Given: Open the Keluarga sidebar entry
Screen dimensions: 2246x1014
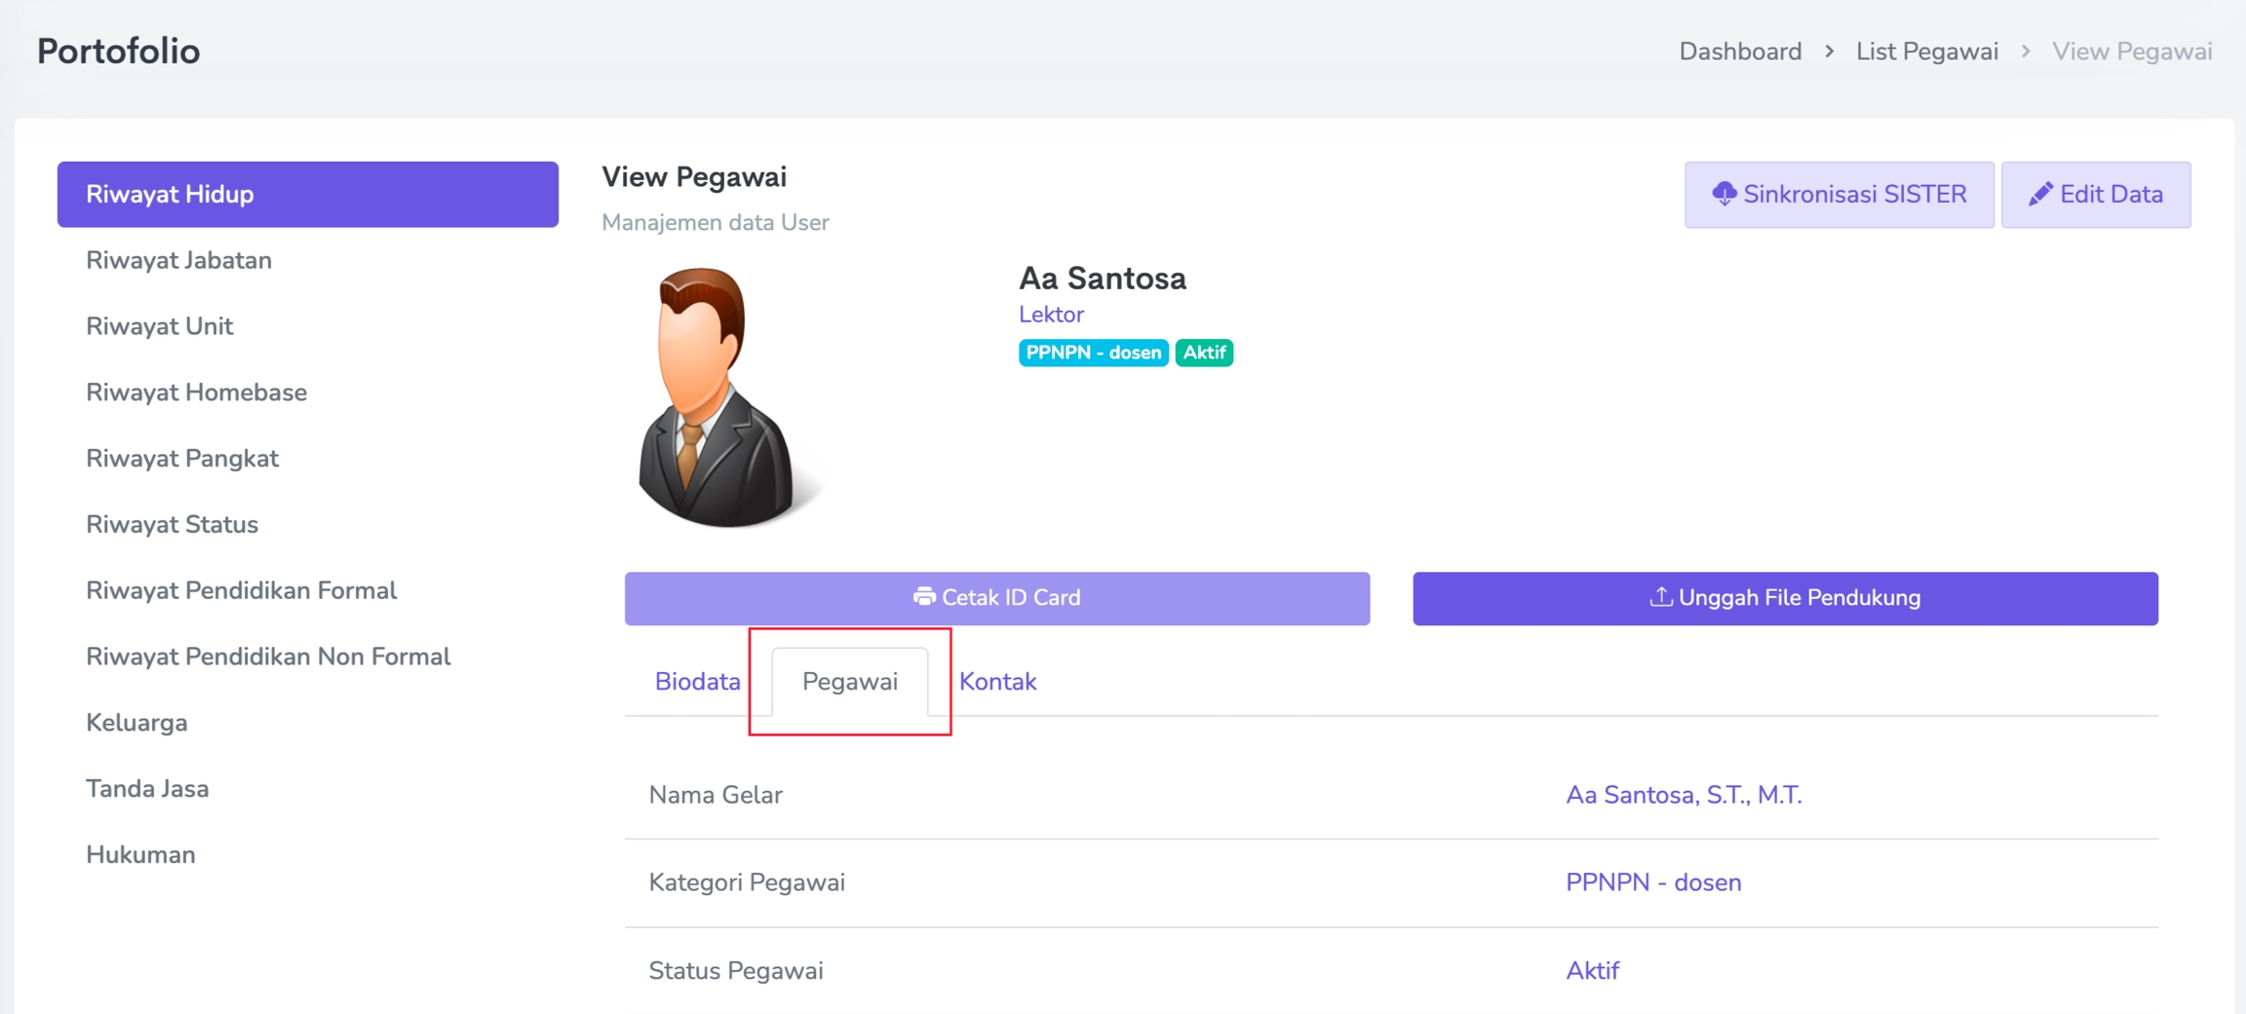Looking at the screenshot, I should [136, 723].
